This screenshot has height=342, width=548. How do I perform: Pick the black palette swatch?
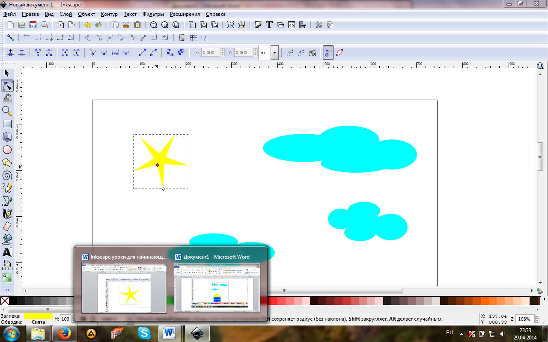click(13, 301)
